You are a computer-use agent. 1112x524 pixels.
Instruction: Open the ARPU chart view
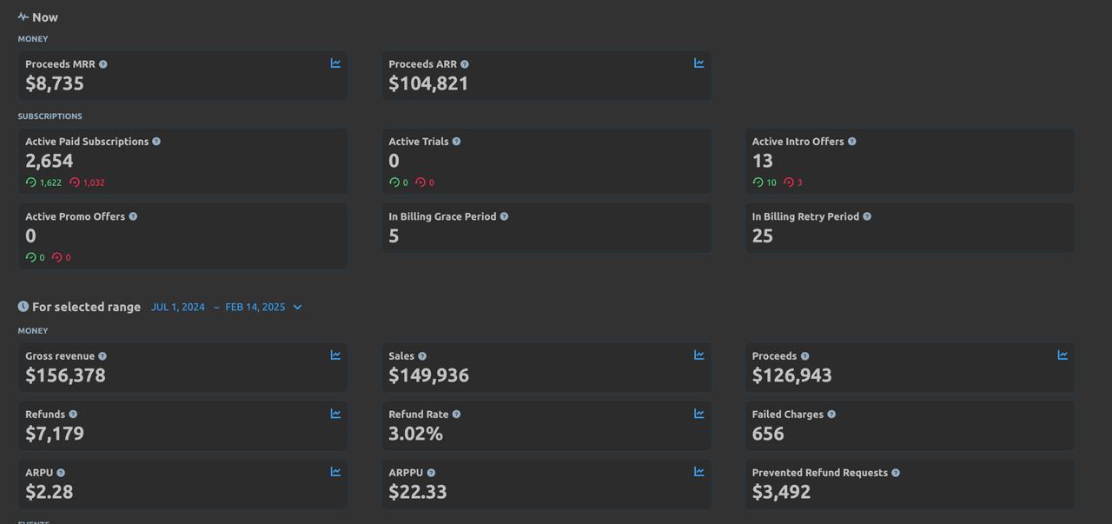click(335, 471)
